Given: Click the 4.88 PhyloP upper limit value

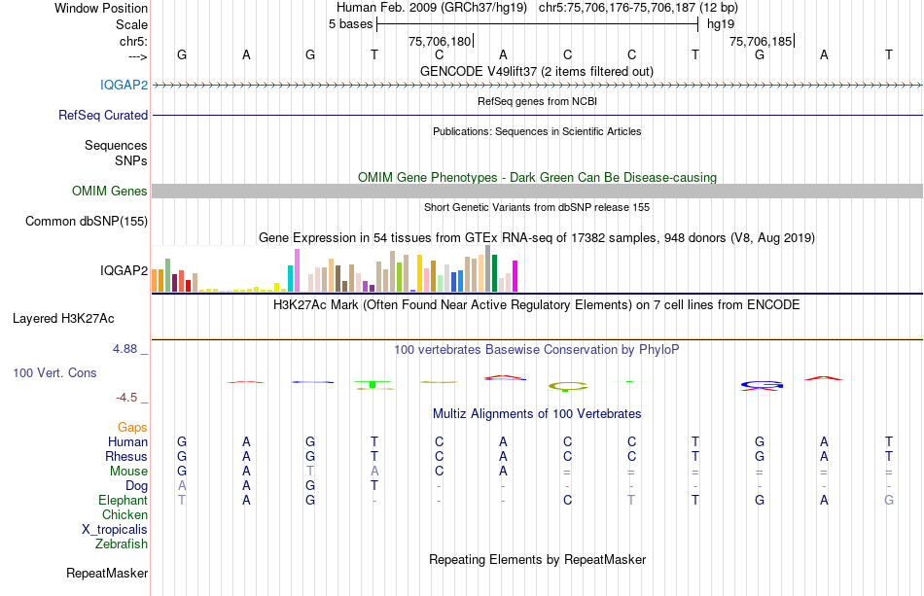Looking at the screenshot, I should [124, 349].
